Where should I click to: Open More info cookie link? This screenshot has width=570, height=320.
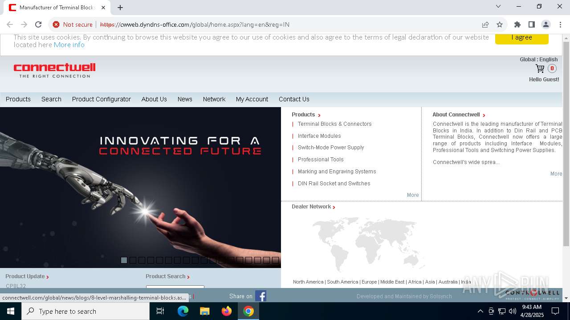pyautogui.click(x=69, y=44)
